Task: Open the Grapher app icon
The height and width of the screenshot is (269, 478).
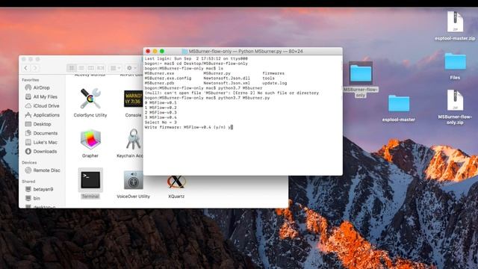Action: pyautogui.click(x=90, y=140)
